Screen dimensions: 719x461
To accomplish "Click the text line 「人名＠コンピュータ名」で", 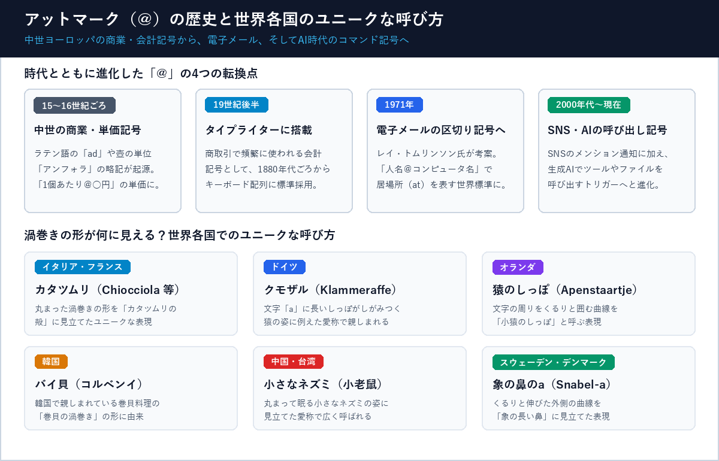I will tap(434, 169).
